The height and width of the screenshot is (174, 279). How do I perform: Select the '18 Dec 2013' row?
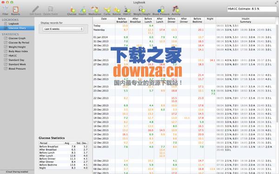click(x=184, y=118)
